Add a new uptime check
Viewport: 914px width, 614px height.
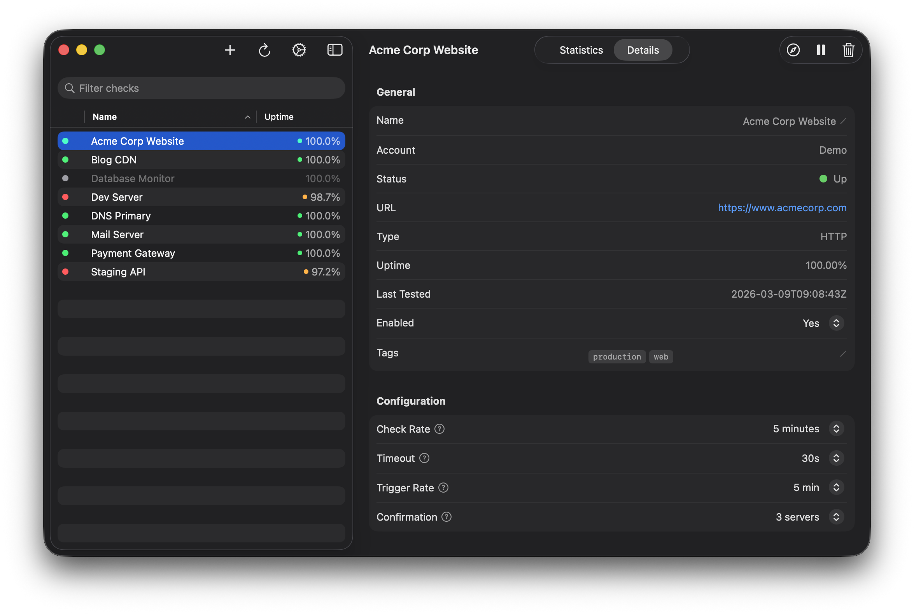(230, 50)
